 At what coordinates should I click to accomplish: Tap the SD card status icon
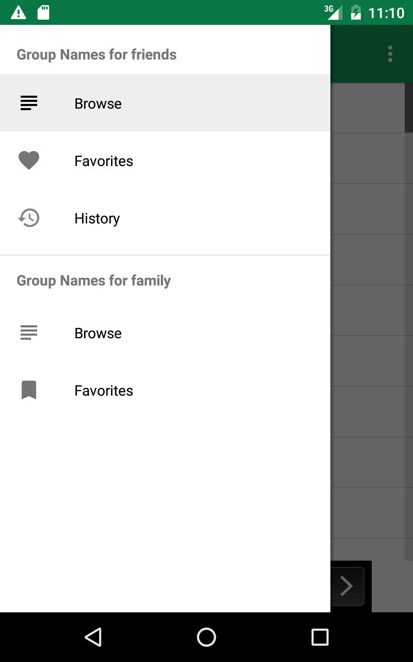pos(43,12)
